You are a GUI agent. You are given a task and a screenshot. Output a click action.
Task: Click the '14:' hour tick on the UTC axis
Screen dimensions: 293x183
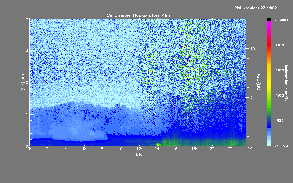[157, 149]
